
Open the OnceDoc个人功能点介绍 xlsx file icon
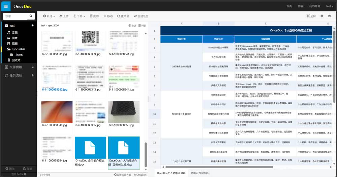124,148
